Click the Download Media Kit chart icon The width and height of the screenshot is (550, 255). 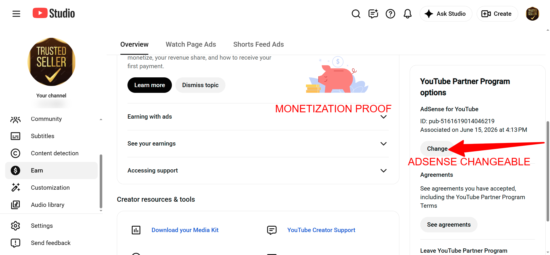[136, 230]
